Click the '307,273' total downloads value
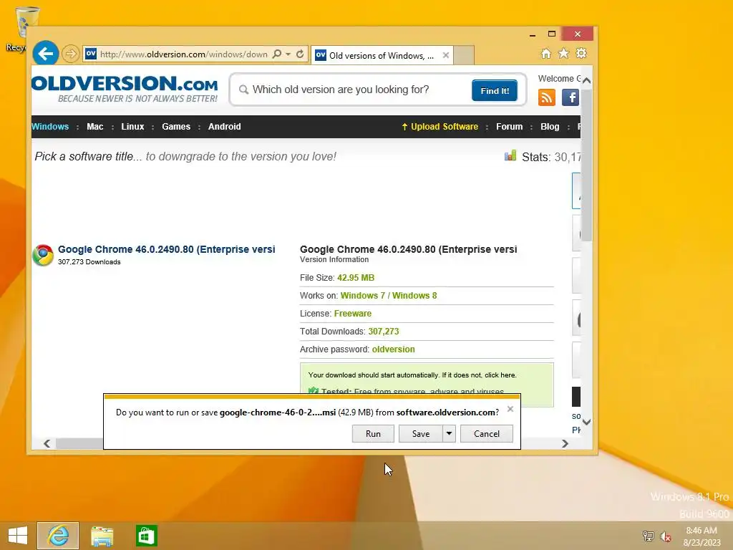Screen dimensions: 733x550 point(384,332)
